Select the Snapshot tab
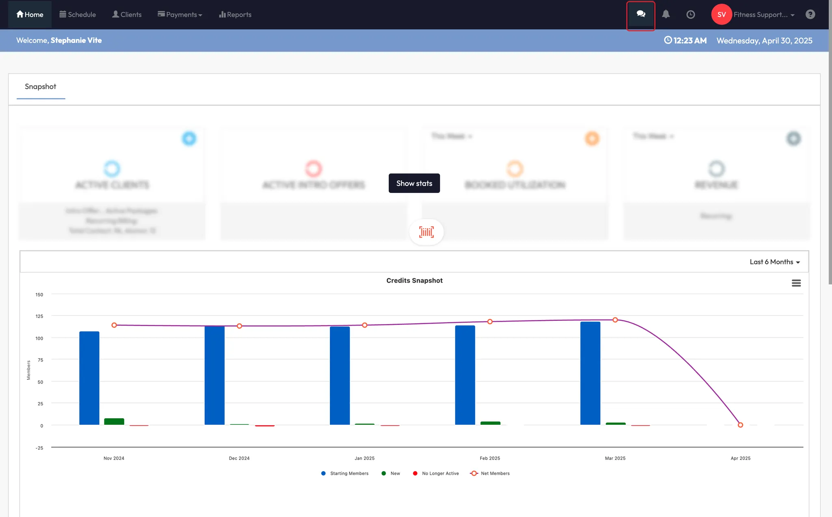The height and width of the screenshot is (517, 832). tap(40, 87)
